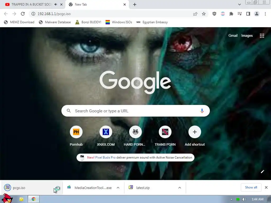Click the YouTube favicon on first tab
This screenshot has height=203, width=271.
(x=7, y=4)
